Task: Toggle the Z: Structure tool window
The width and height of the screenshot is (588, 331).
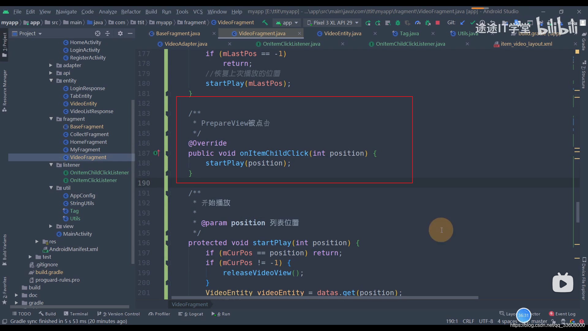Action: point(584,75)
